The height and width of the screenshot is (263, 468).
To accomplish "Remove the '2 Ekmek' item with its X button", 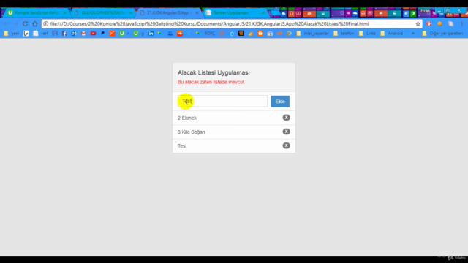I will (x=286, y=118).
